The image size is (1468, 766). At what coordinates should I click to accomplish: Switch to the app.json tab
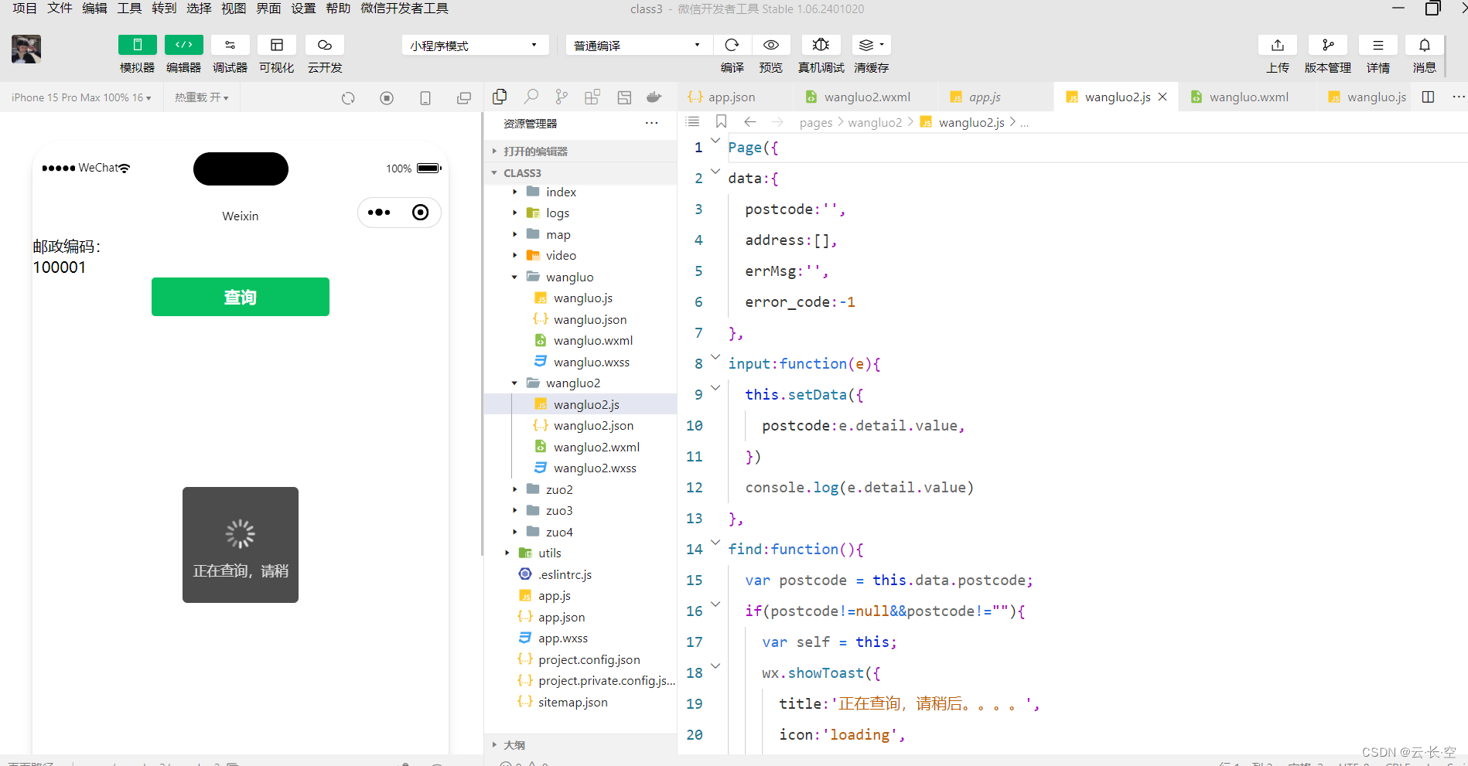click(x=731, y=97)
